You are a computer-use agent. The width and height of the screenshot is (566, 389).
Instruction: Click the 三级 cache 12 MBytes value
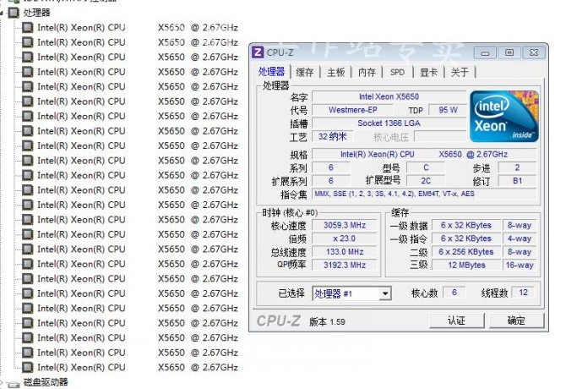pyautogui.click(x=466, y=266)
